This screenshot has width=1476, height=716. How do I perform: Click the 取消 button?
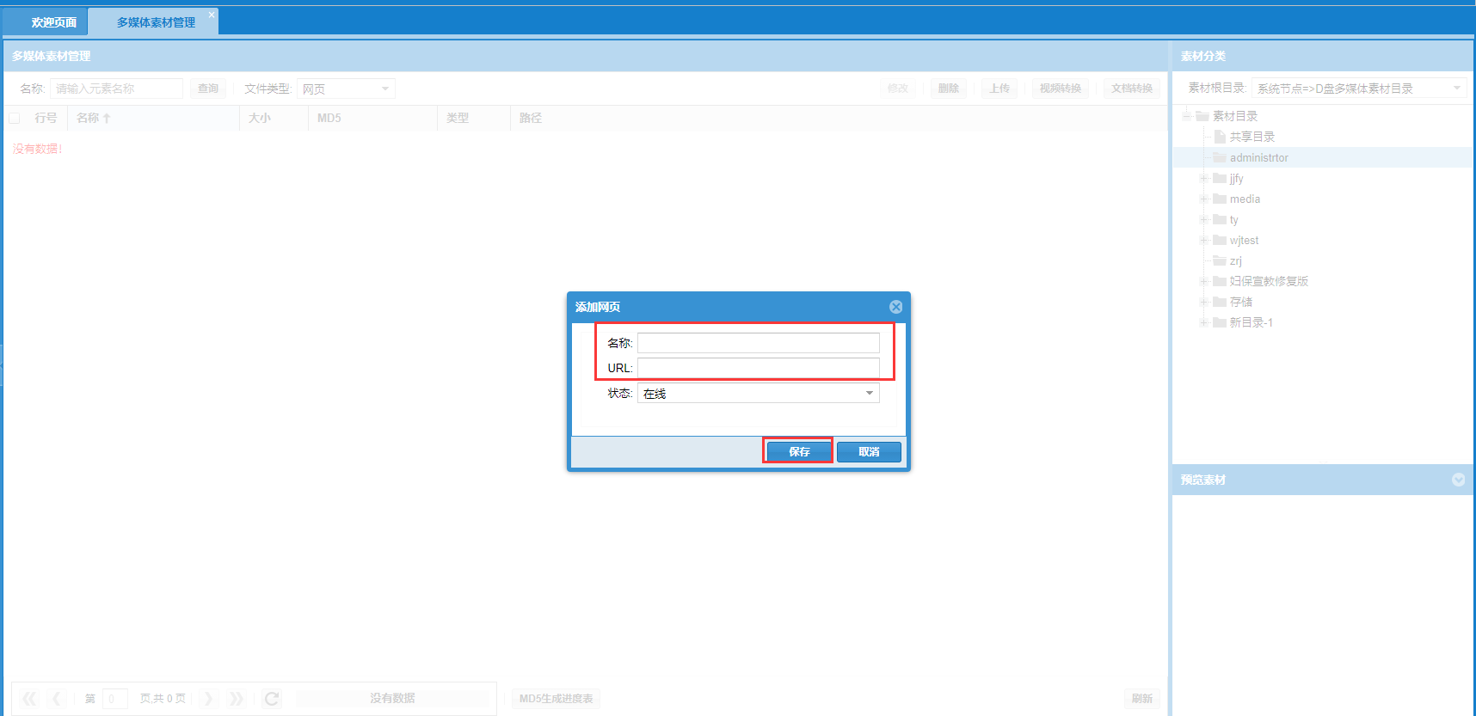tap(869, 451)
